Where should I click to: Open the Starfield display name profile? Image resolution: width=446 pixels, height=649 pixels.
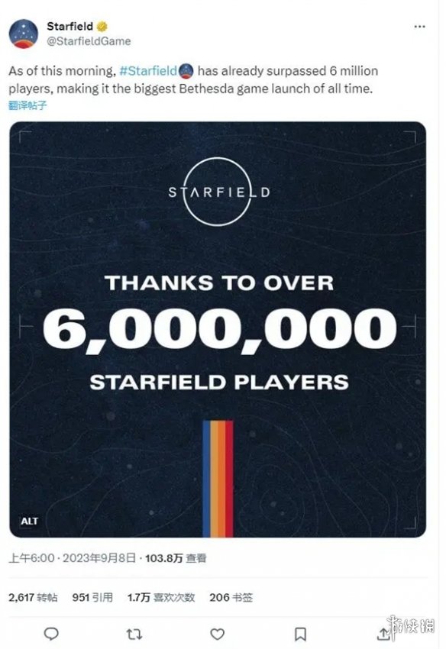70,27
